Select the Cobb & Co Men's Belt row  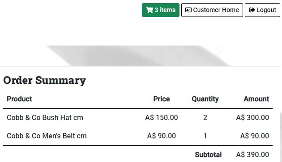click(138, 136)
